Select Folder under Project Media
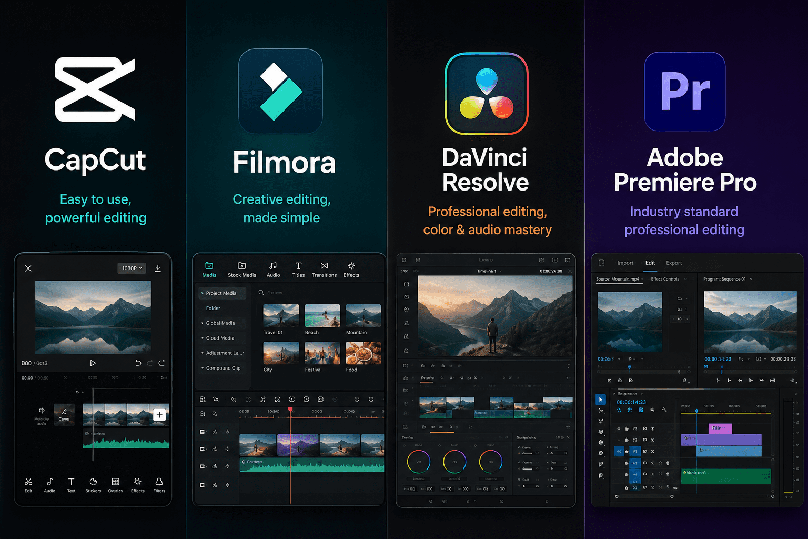The width and height of the screenshot is (808, 539). point(213,308)
